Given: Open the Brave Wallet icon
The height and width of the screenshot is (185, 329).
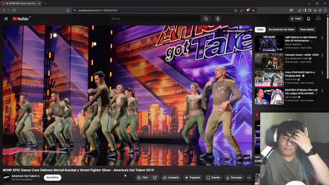Looking at the screenshot, I should [x=310, y=10].
